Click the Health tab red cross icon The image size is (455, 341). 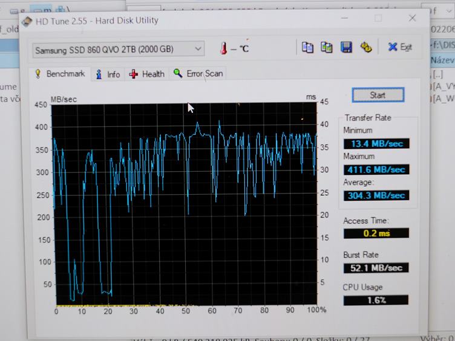click(x=134, y=74)
